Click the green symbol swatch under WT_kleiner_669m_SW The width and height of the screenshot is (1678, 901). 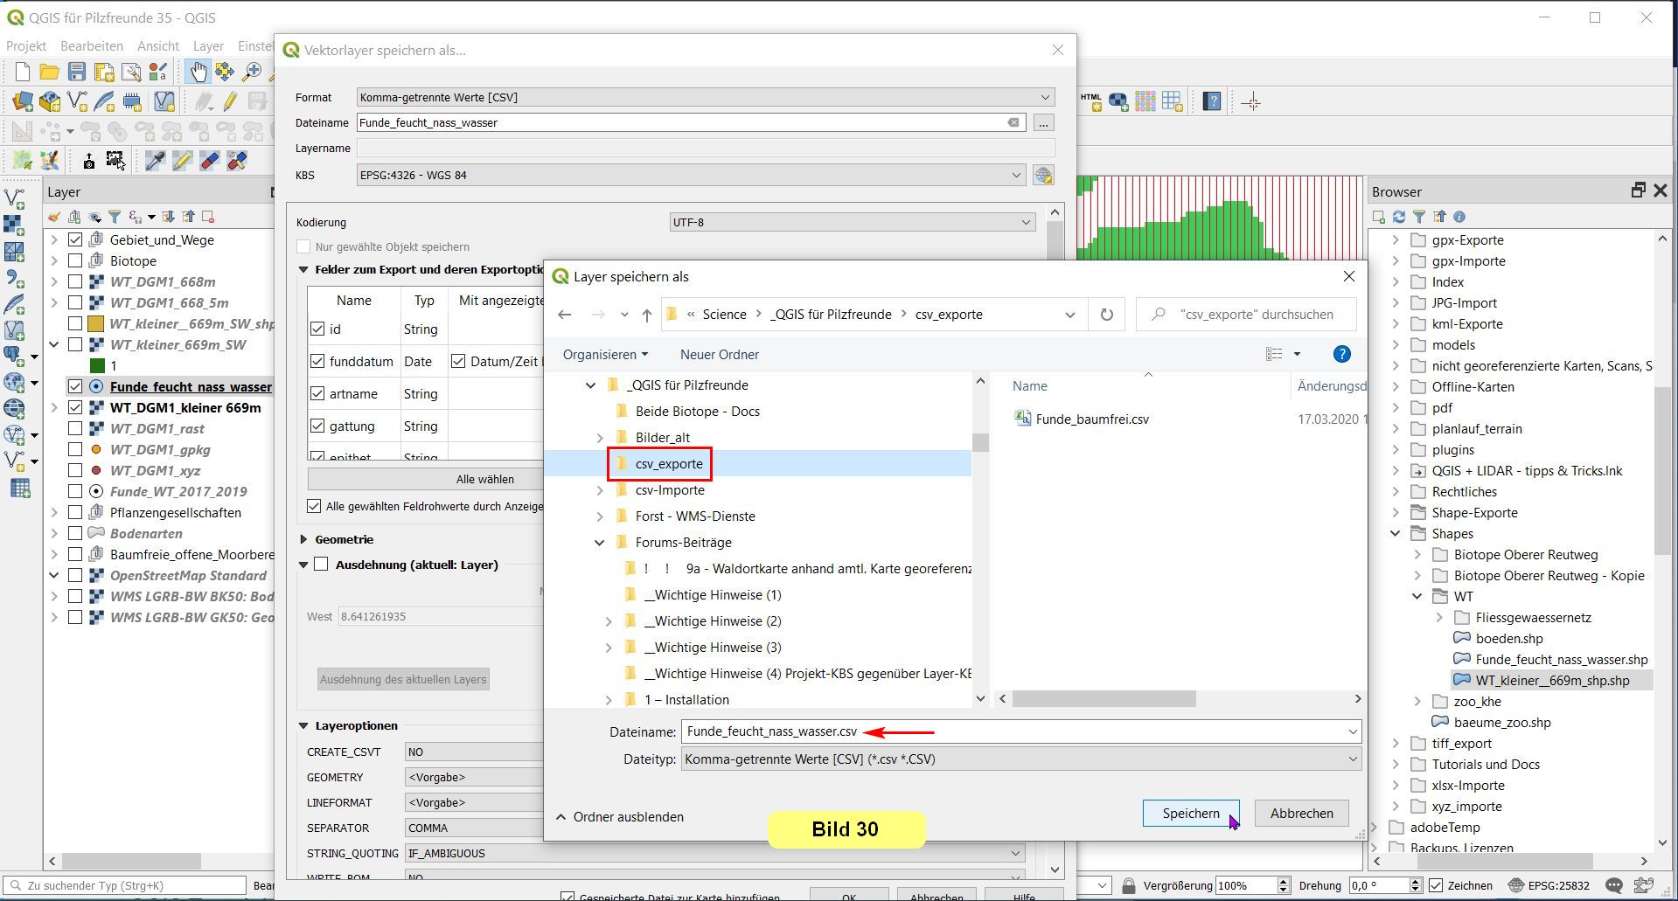pyautogui.click(x=97, y=365)
